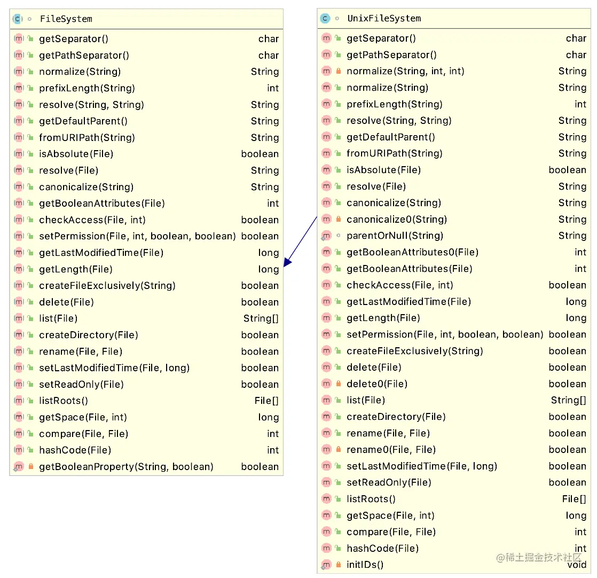Select checkAccess(File, int) in FileSystem

click(x=92, y=220)
